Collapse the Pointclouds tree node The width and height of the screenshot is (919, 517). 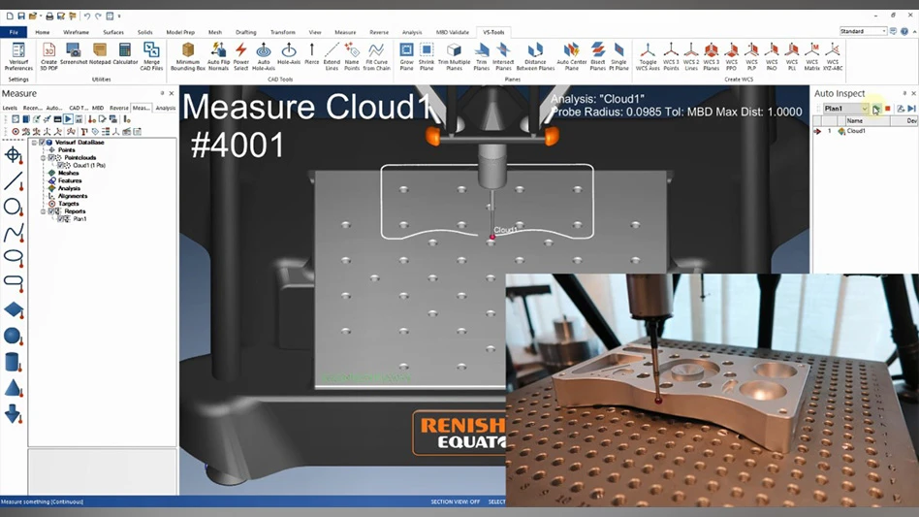coord(43,158)
